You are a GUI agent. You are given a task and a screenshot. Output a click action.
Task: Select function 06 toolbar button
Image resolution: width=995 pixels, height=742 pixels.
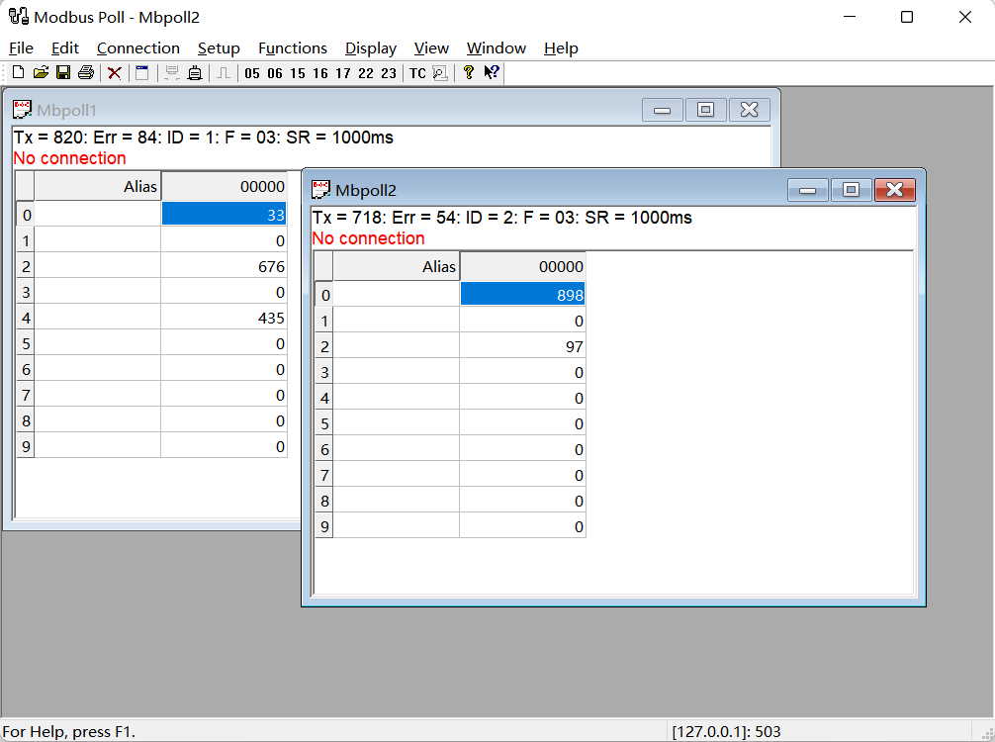click(275, 73)
